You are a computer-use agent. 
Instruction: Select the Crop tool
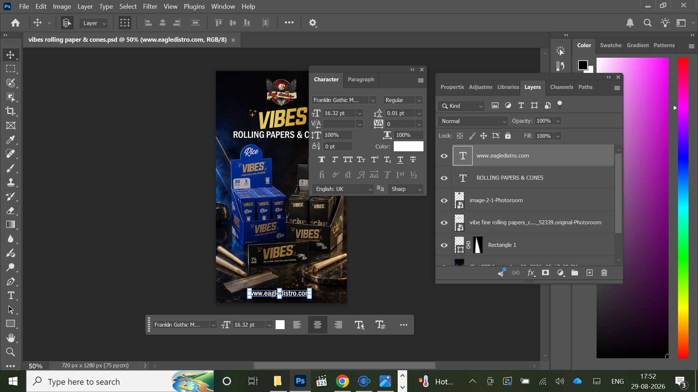11,111
